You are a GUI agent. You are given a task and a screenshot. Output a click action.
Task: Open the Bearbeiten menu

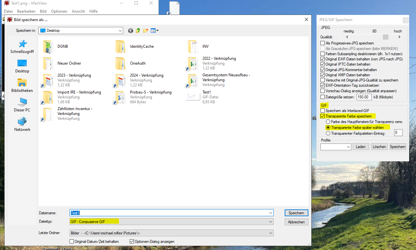tap(26, 11)
